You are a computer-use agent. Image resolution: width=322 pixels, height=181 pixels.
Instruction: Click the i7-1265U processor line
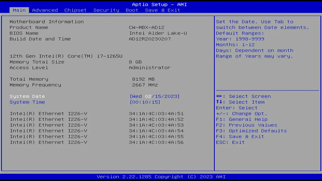[x=66, y=56]
